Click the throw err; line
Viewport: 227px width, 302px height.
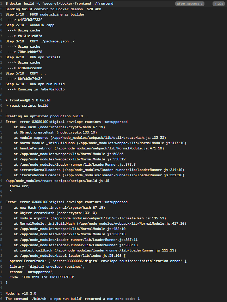20,186
